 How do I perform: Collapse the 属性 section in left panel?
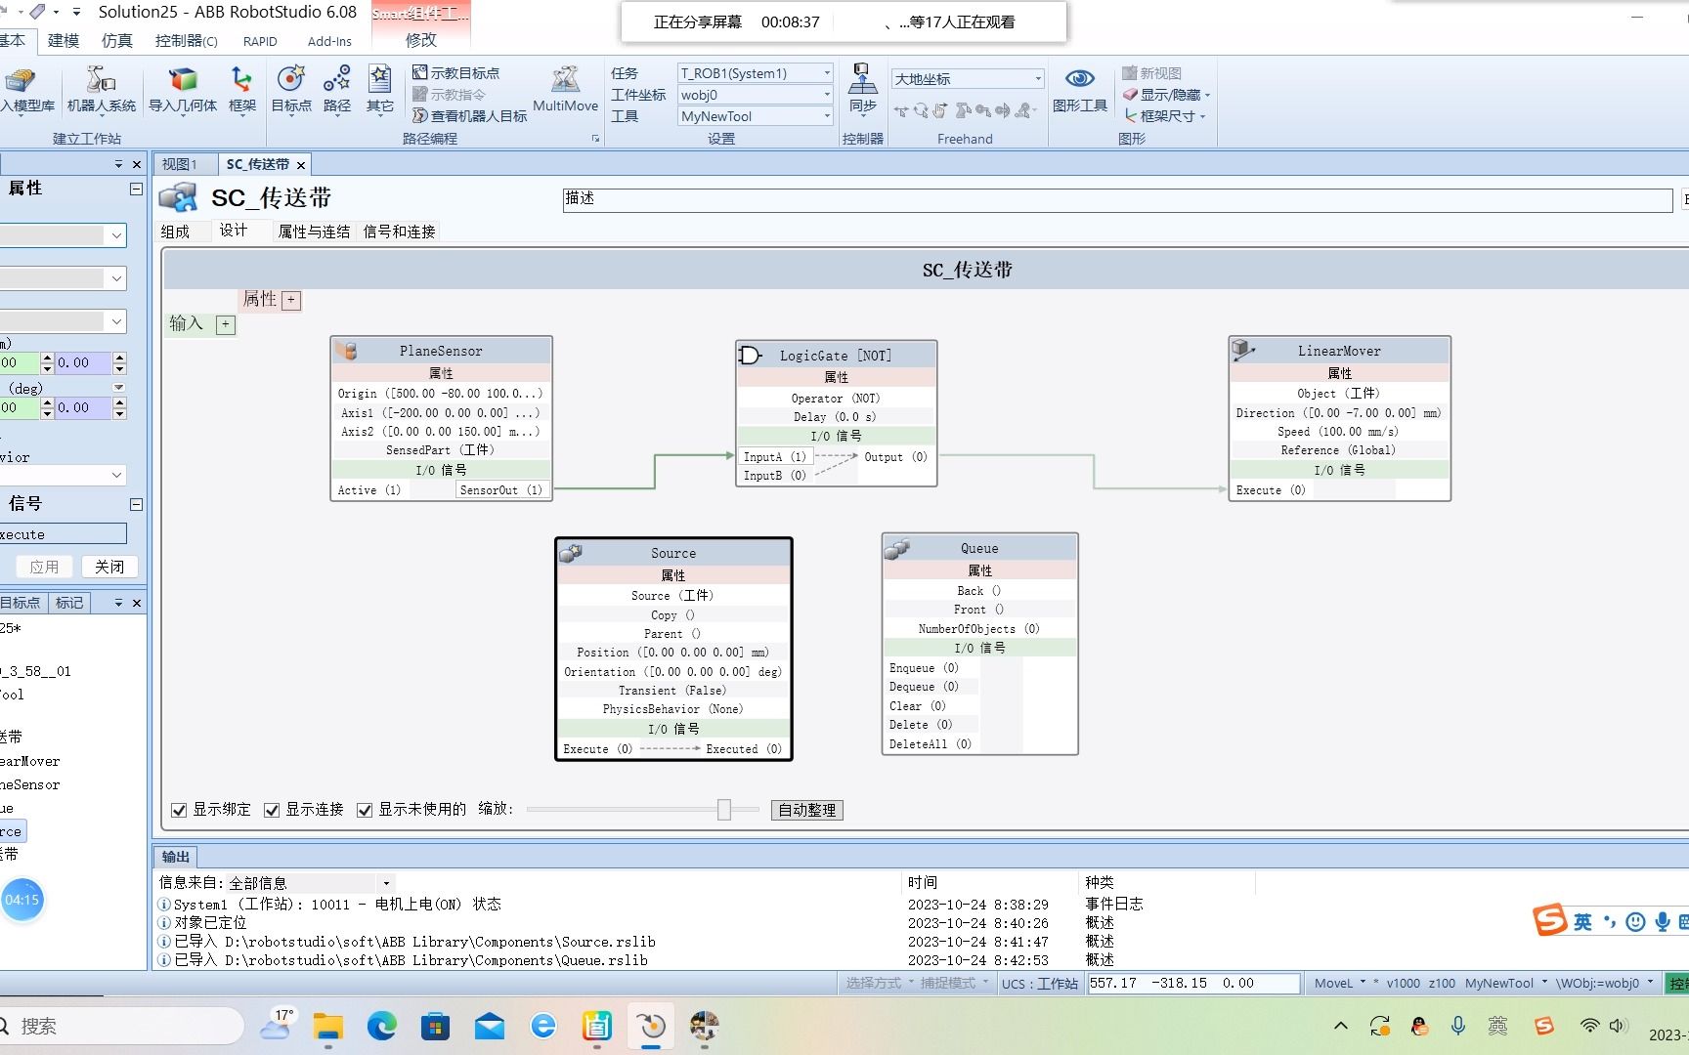click(x=136, y=189)
